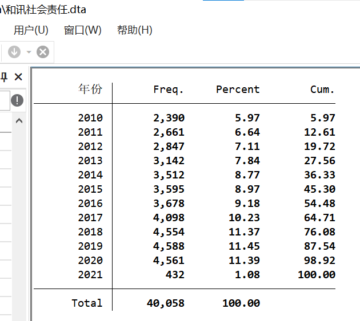
Task: Open the 窗口(W) menu
Action: 83,30
